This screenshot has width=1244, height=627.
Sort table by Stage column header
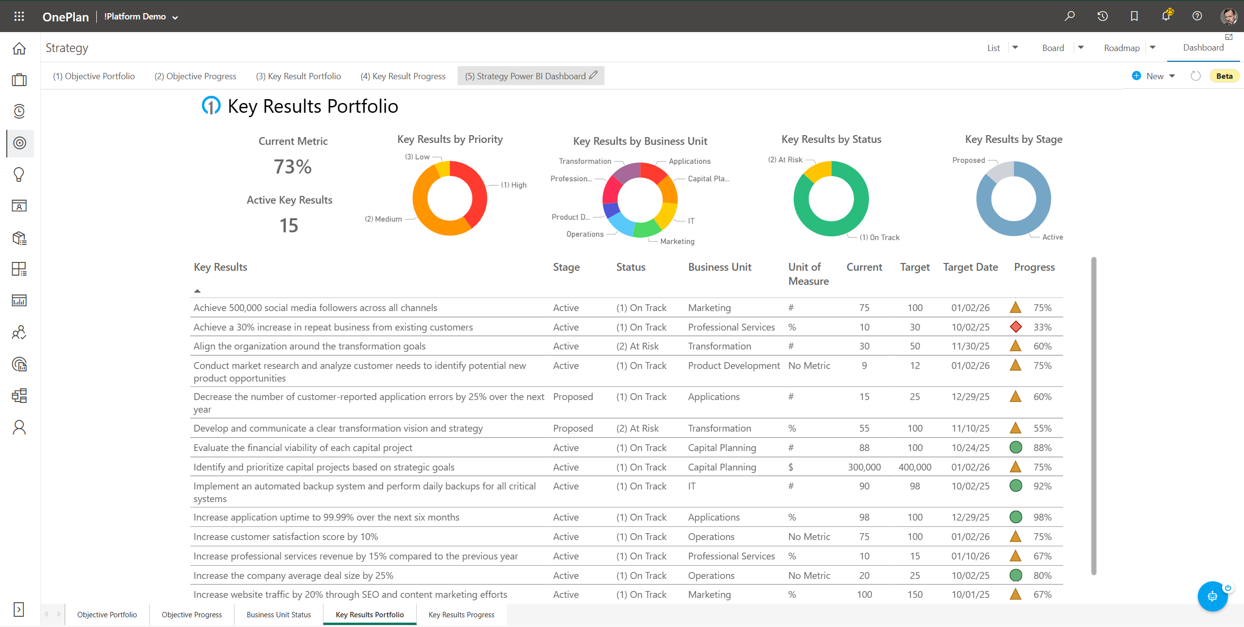[x=566, y=267]
